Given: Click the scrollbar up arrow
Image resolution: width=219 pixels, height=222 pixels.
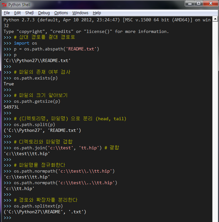Looking at the screenshot, I should pyautogui.click(x=215, y=19).
